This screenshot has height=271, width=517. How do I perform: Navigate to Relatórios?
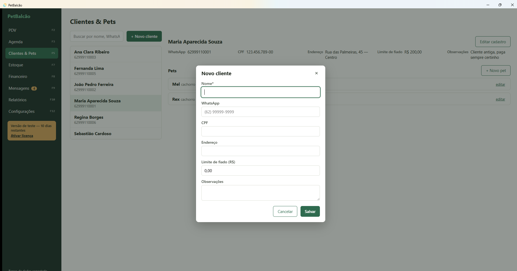point(32,100)
